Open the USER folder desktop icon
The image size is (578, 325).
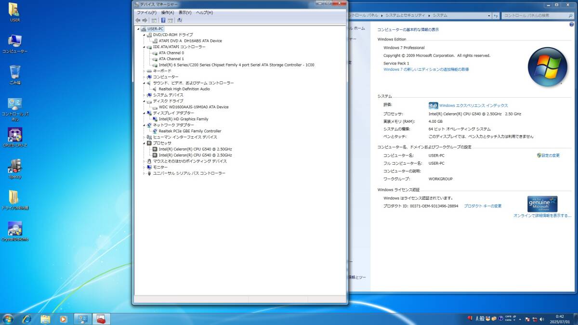coord(15,12)
